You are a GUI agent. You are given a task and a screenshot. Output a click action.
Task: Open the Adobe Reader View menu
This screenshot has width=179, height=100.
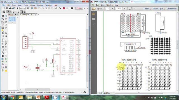(x=103, y=5)
